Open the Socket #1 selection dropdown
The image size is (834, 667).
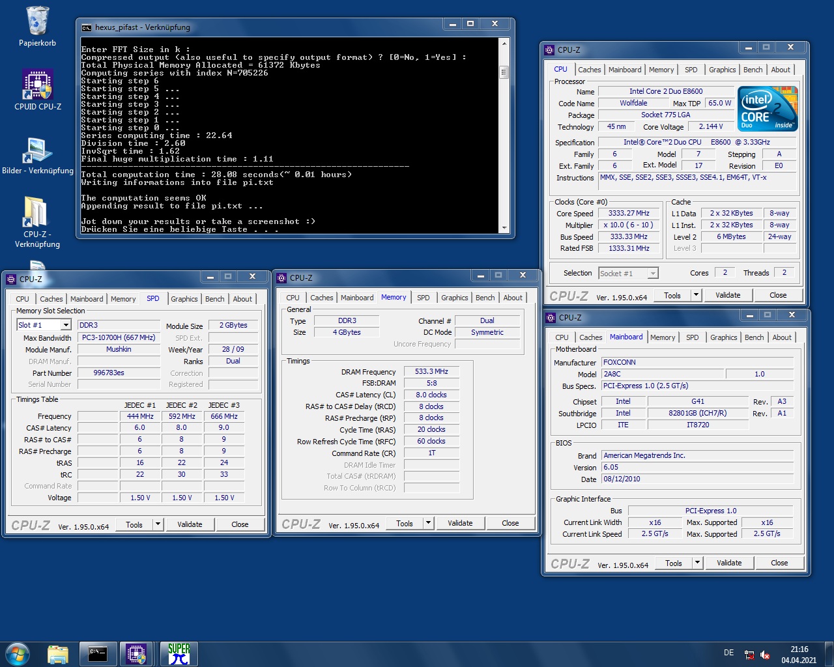(653, 274)
